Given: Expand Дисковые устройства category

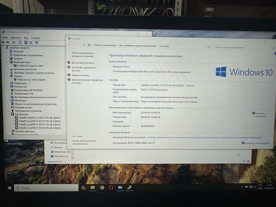Looking at the screenshot, I should (x=8, y=69).
